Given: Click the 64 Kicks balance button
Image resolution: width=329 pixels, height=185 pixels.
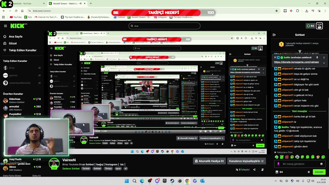Looking at the screenshot, I should (x=310, y=26).
